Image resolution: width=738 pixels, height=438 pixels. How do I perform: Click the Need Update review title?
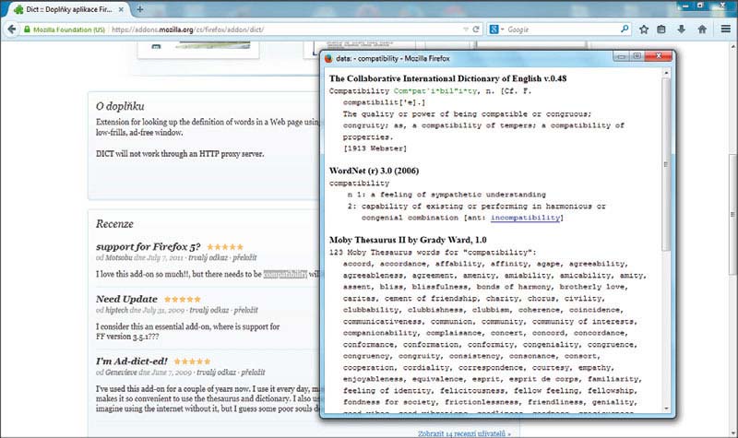pos(126,299)
